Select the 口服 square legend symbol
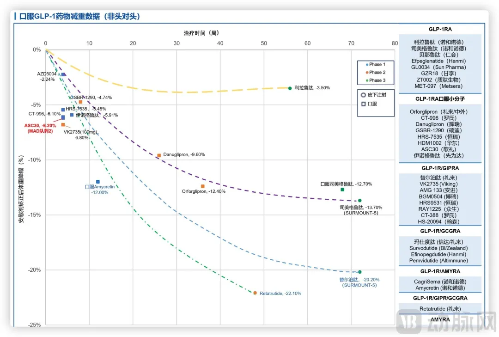Screen dimensions: 499x337 364,104
